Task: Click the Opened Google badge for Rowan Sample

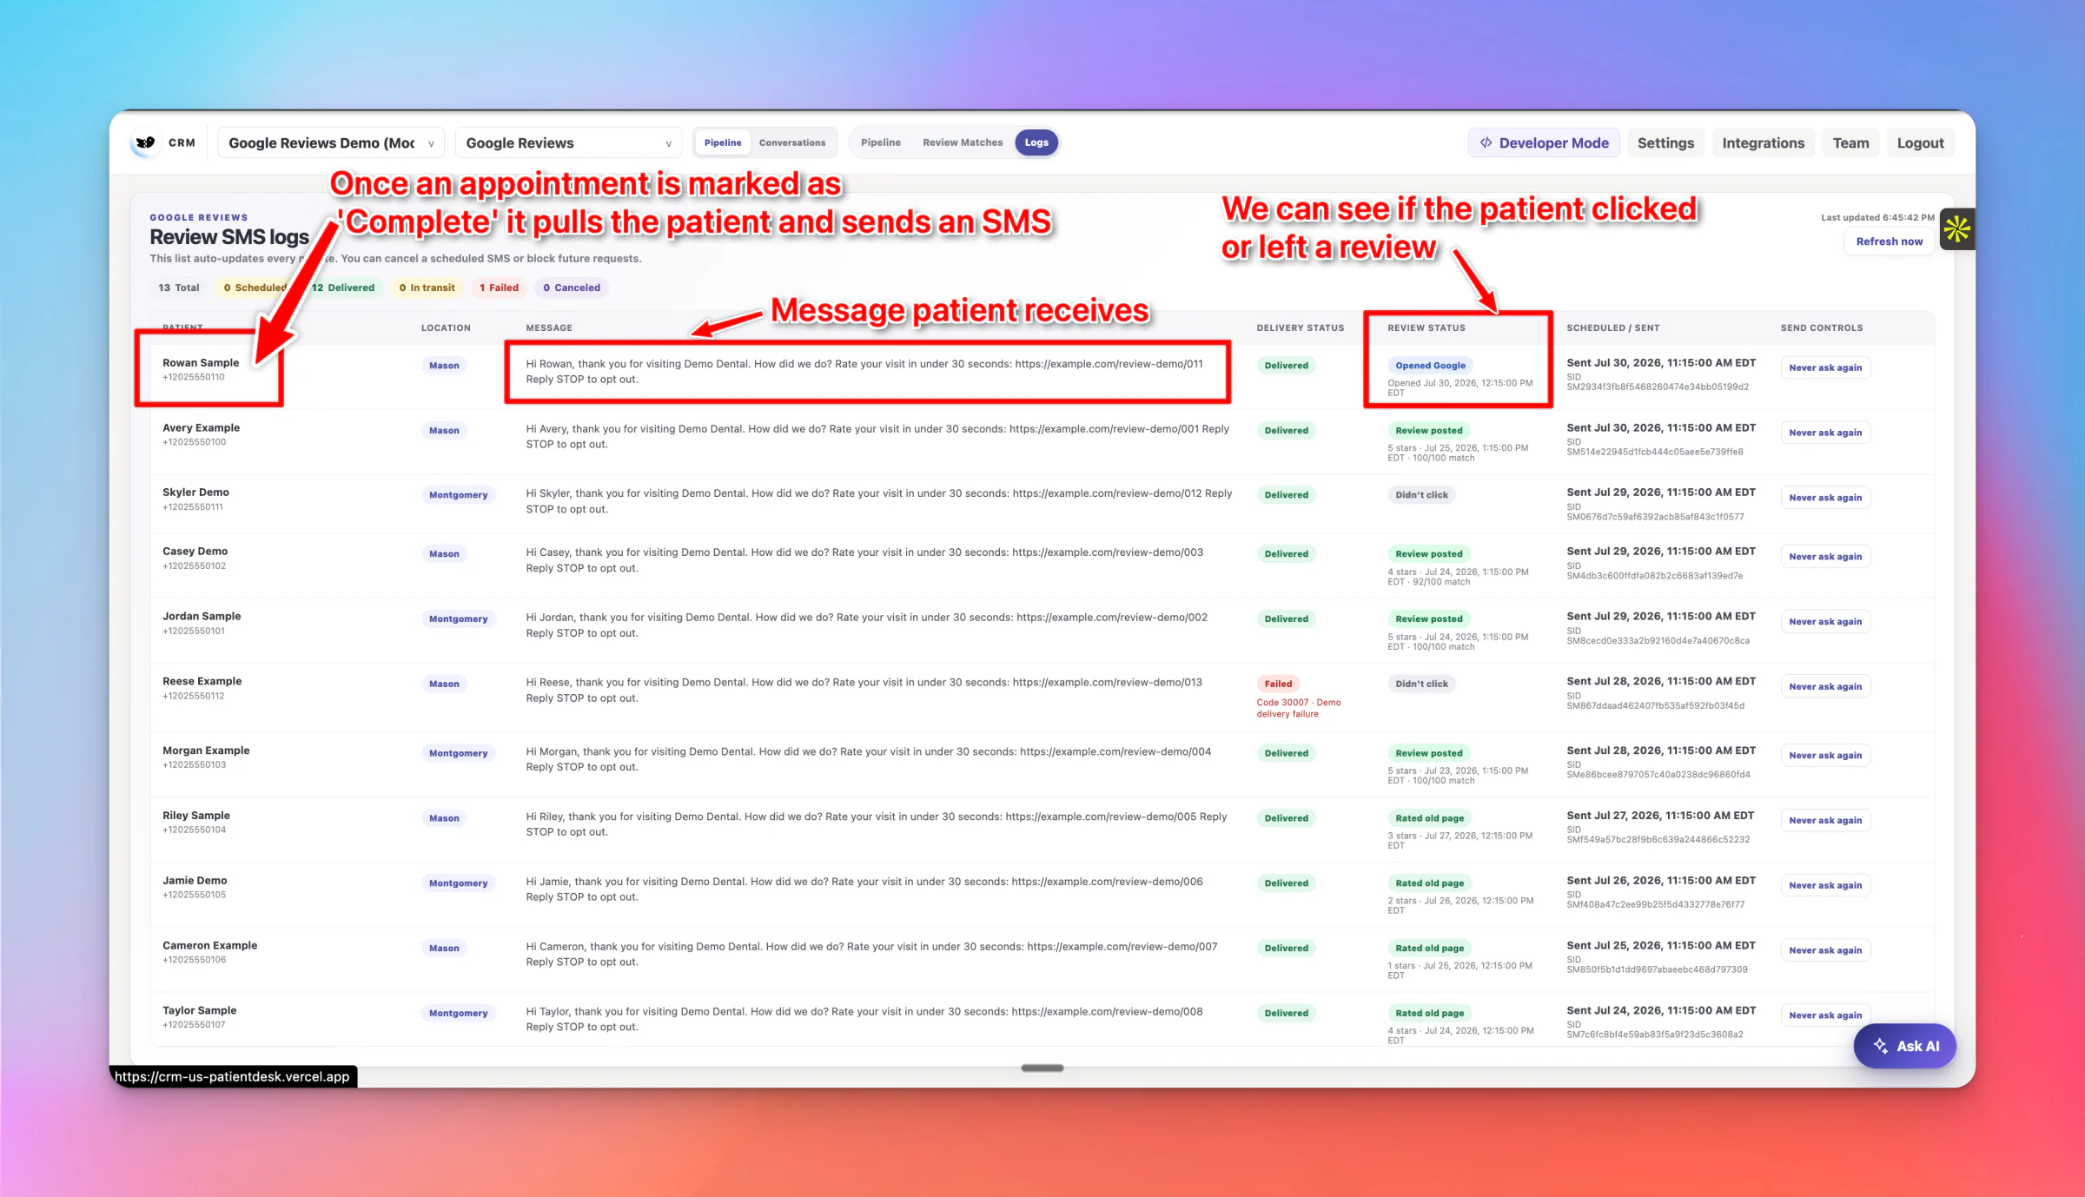Action: point(1430,366)
